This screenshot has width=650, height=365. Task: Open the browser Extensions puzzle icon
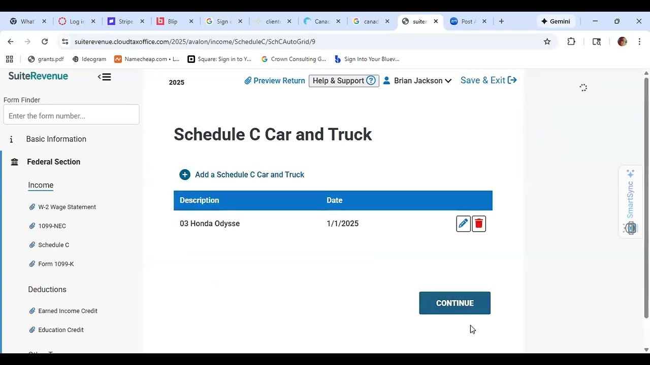[x=571, y=42]
